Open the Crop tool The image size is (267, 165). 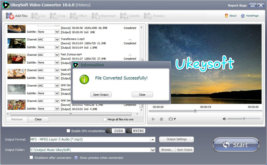pos(58,16)
